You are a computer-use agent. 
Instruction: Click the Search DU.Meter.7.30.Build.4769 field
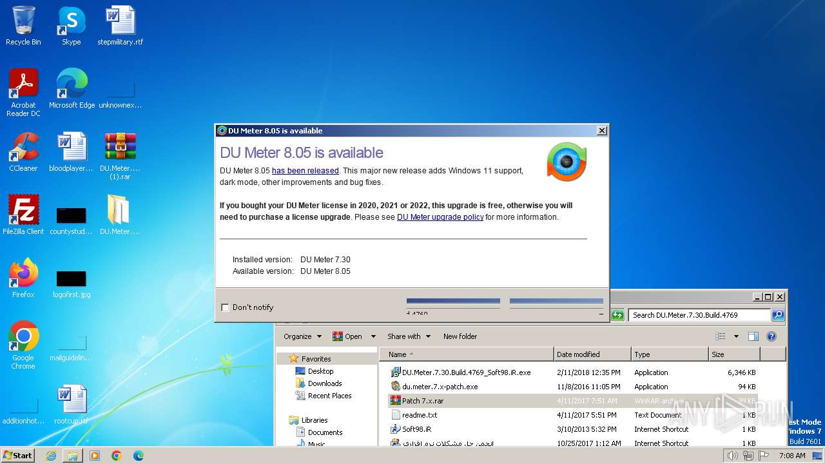(x=699, y=315)
